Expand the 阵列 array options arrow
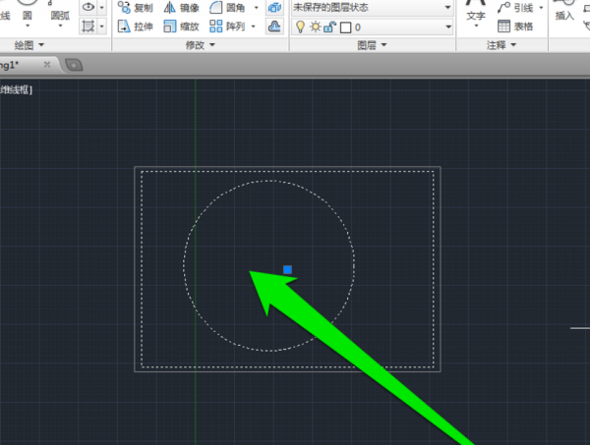The width and height of the screenshot is (590, 445). 254,27
